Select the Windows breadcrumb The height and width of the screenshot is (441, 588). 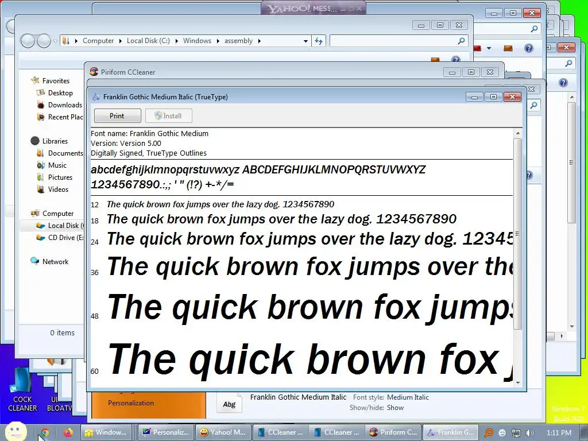(198, 41)
